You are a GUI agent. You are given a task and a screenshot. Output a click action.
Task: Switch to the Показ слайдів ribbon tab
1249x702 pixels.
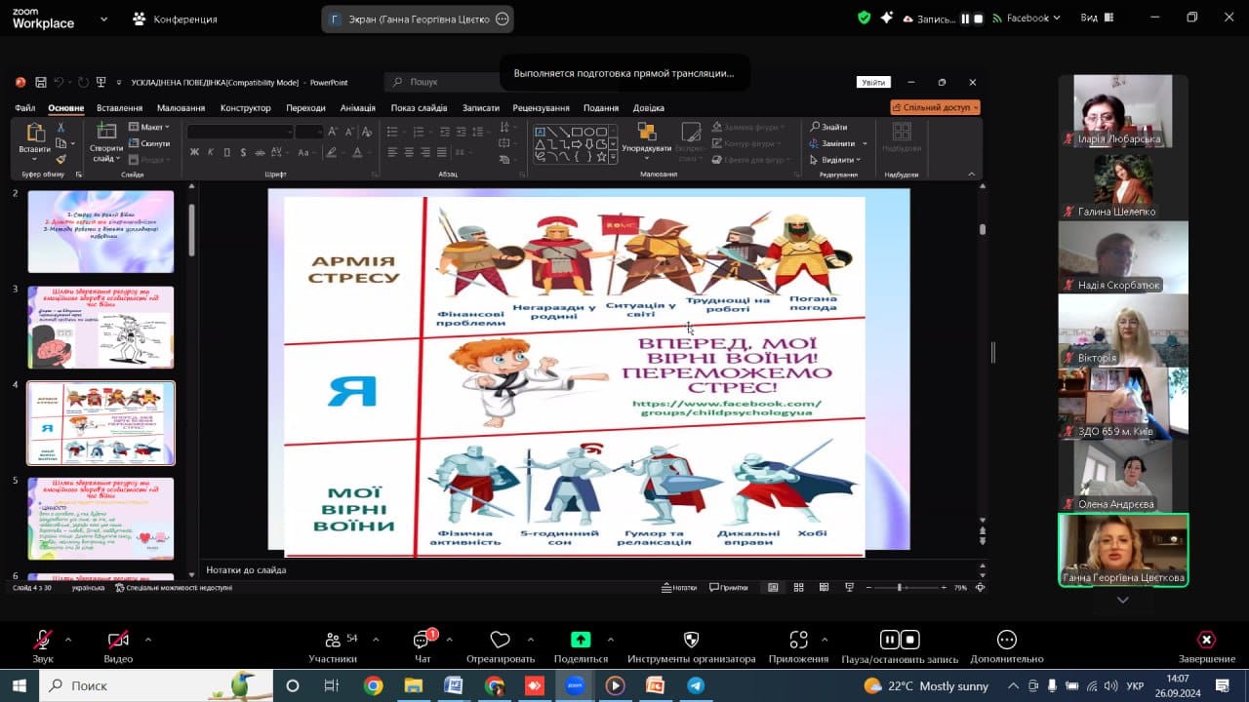tap(419, 108)
